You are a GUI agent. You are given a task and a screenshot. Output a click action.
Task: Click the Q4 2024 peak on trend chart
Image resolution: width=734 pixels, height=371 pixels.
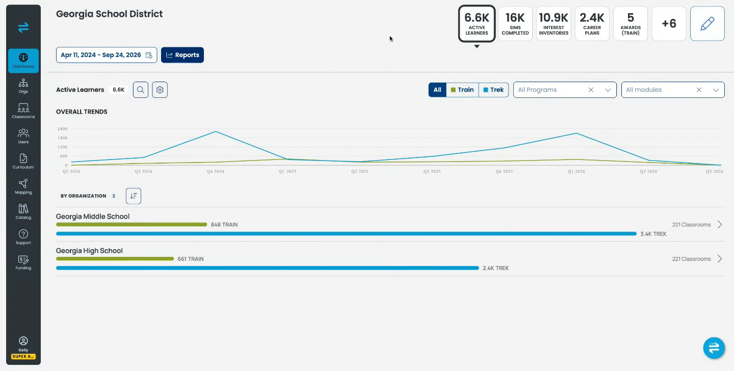point(216,131)
